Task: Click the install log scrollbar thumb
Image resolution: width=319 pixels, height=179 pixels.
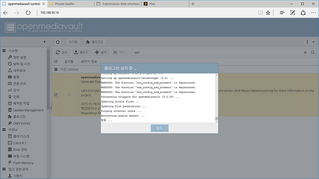Action: (217, 119)
